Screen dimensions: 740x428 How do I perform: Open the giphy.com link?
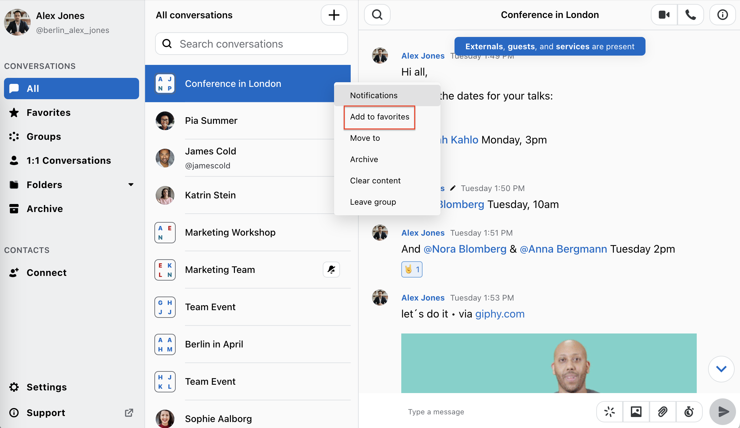point(500,314)
